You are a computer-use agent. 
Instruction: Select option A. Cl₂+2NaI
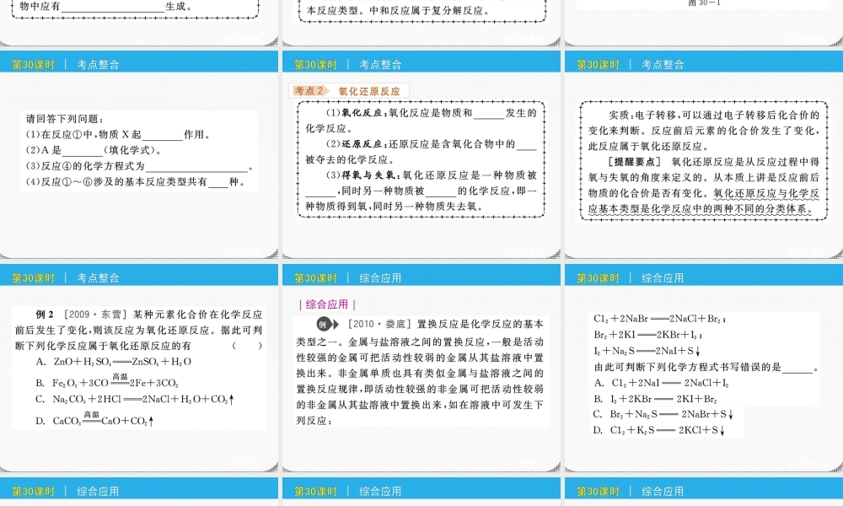pyautogui.click(x=661, y=383)
